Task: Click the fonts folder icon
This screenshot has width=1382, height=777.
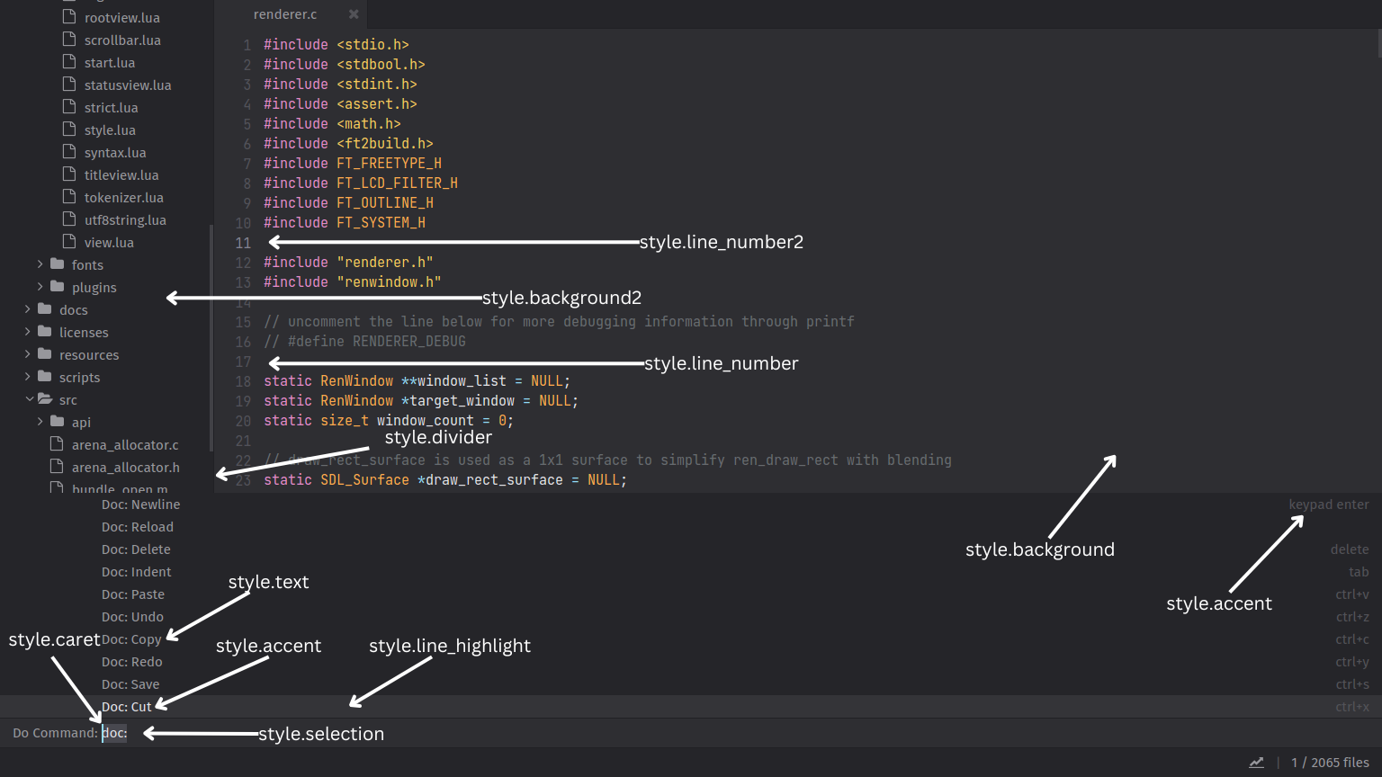Action: point(58,263)
